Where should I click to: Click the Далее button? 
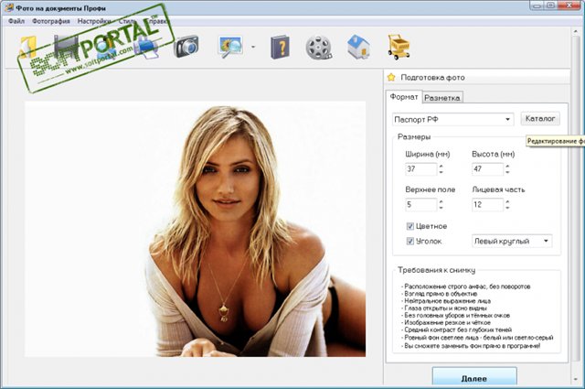474,377
